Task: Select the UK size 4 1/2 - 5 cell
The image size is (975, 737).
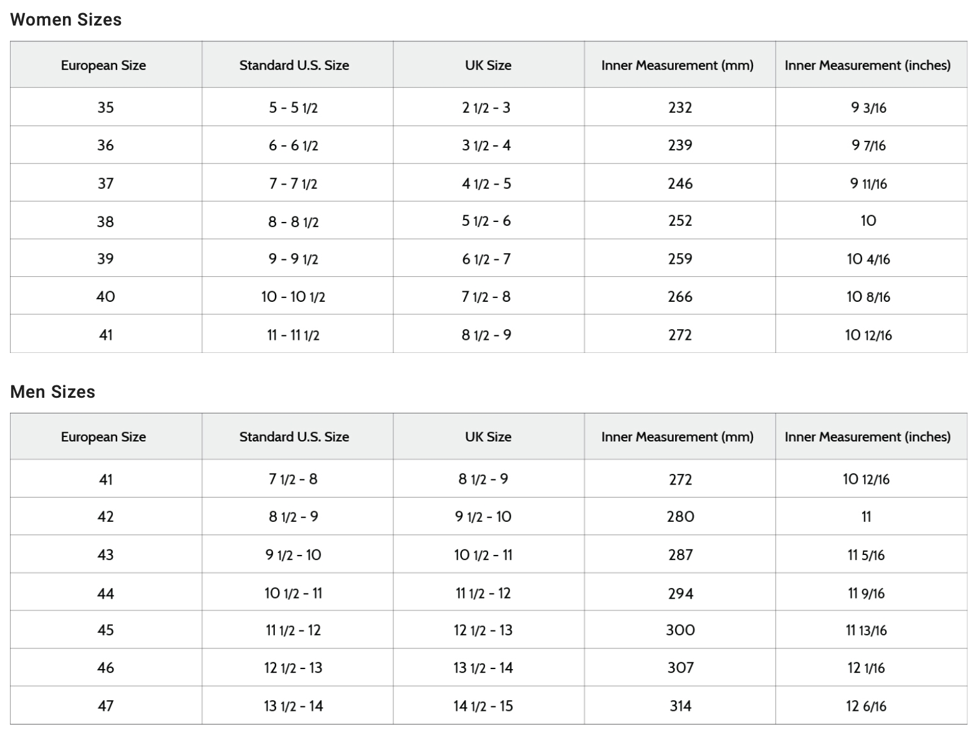Action: [486, 184]
